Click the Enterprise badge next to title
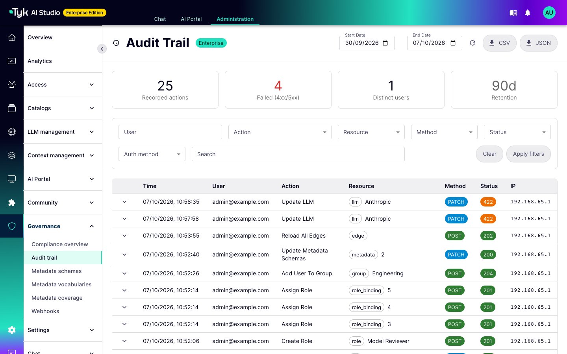Screen dimensions: 567x354 tap(211, 43)
